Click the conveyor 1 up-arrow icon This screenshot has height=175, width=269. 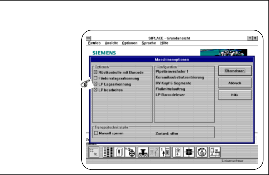click(x=165, y=152)
